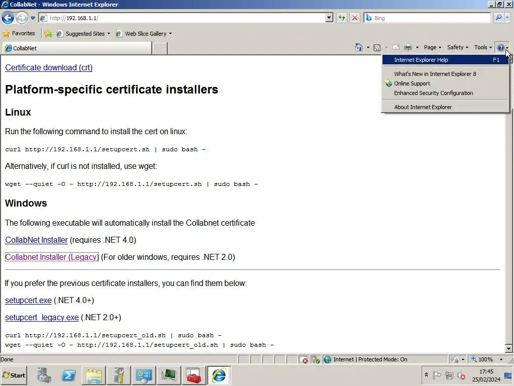The height and width of the screenshot is (386, 514).
Task: Click the network status tray icon
Action: 449,375
